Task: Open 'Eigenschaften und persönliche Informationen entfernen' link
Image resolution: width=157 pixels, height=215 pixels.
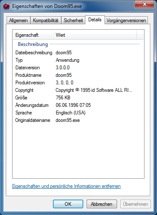Action: coord(66,186)
